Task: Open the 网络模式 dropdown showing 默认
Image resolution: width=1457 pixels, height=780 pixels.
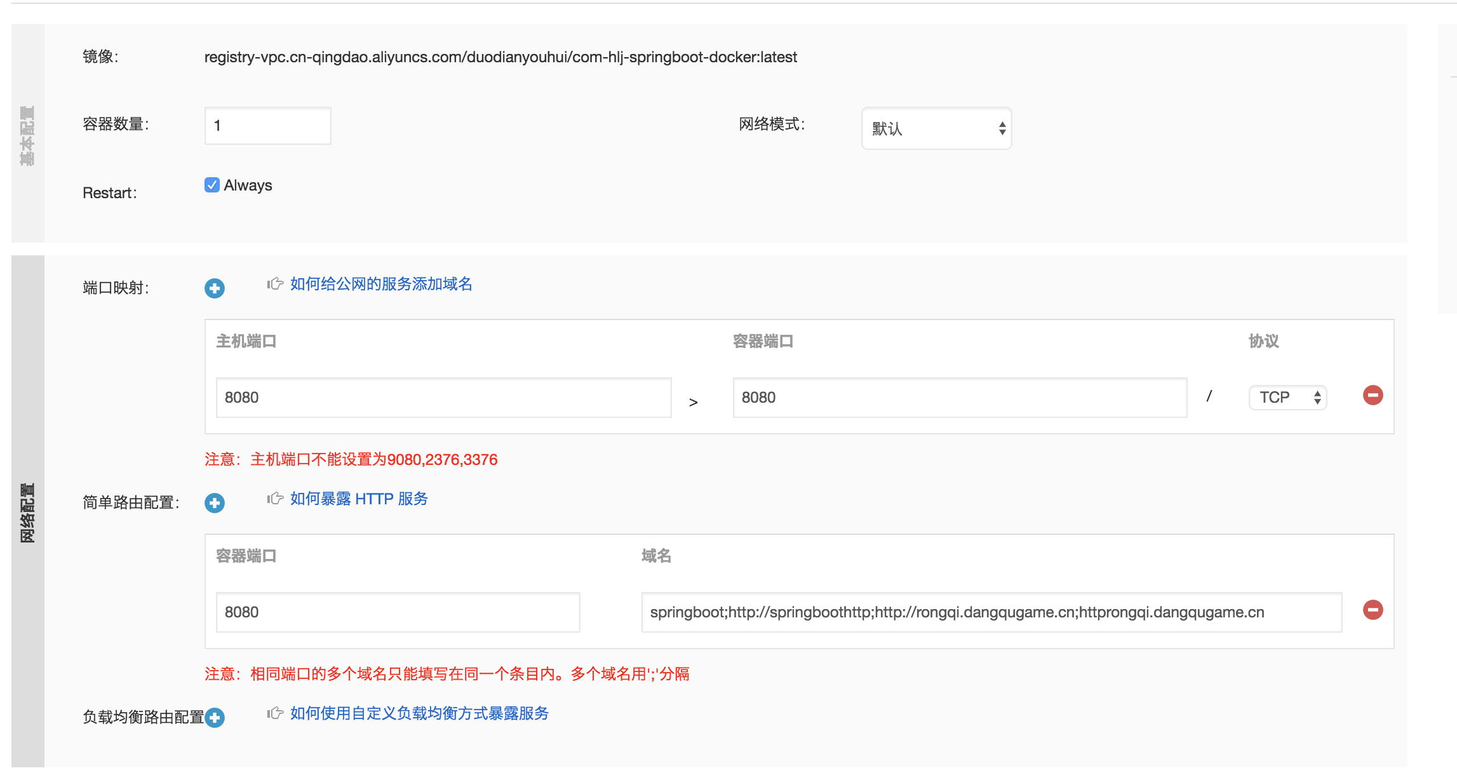Action: (x=936, y=128)
